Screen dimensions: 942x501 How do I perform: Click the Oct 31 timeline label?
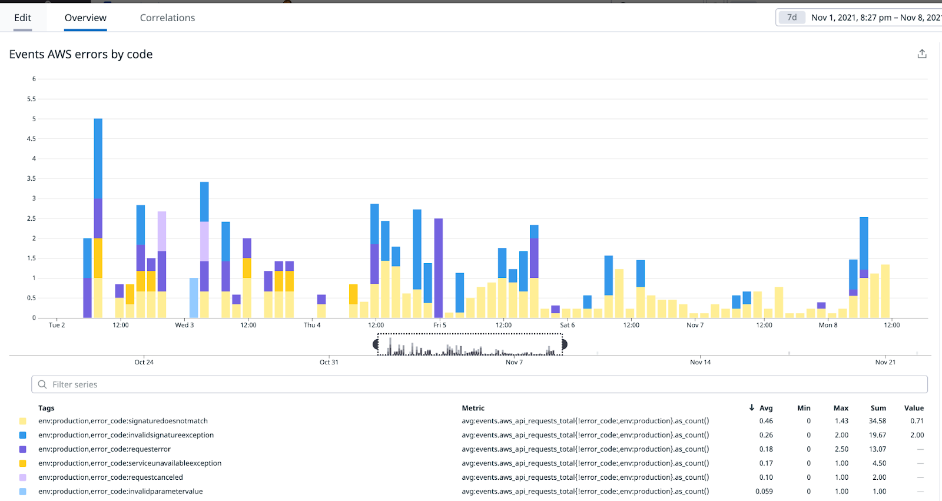329,362
